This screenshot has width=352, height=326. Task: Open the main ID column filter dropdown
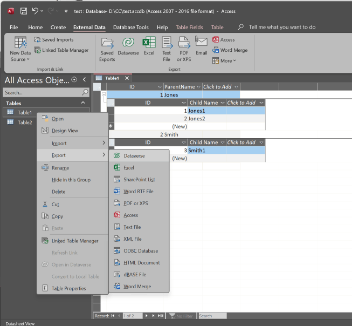(x=160, y=87)
